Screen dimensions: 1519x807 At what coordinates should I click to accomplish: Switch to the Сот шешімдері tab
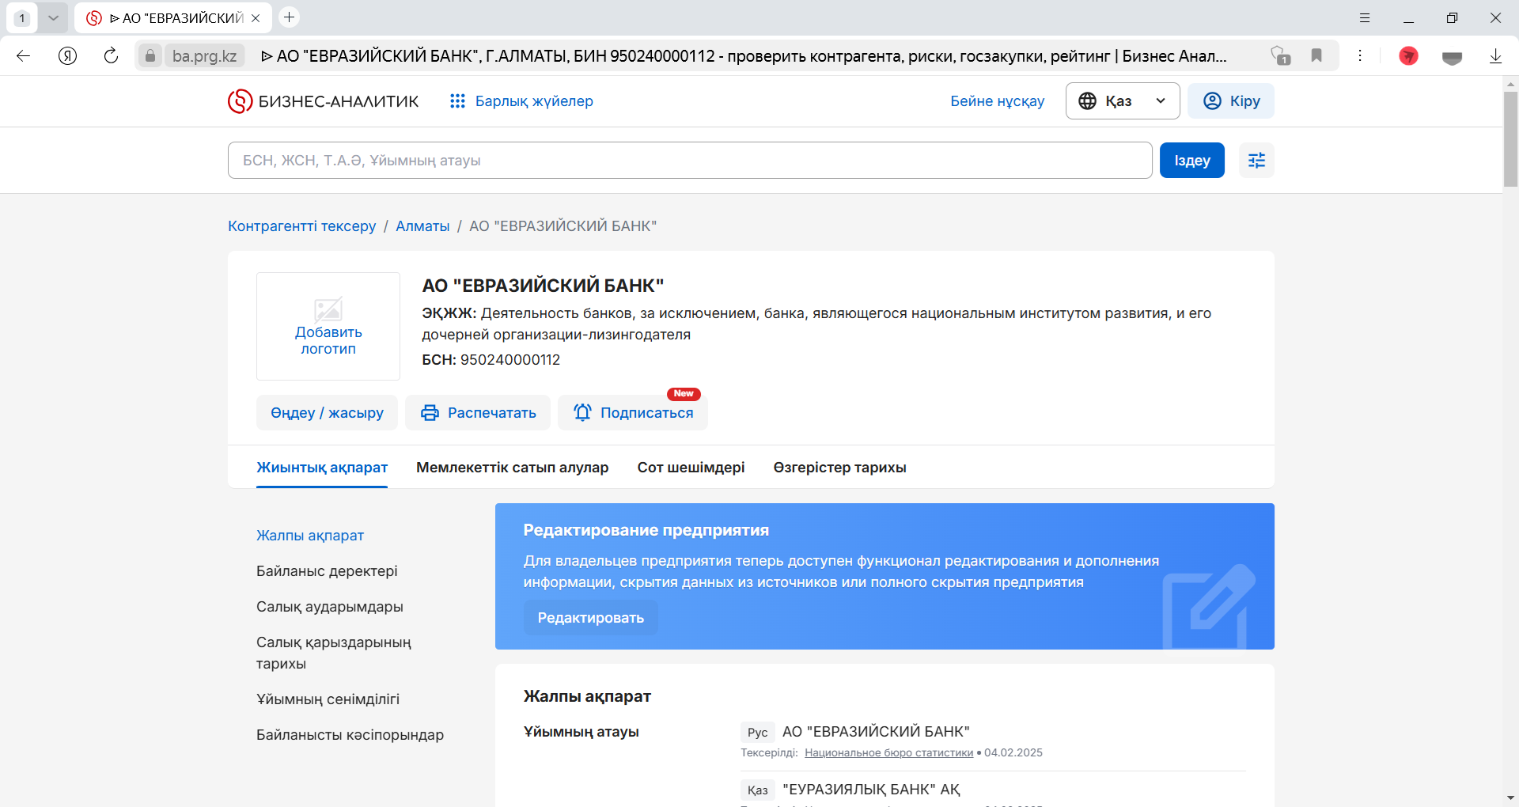coord(690,467)
